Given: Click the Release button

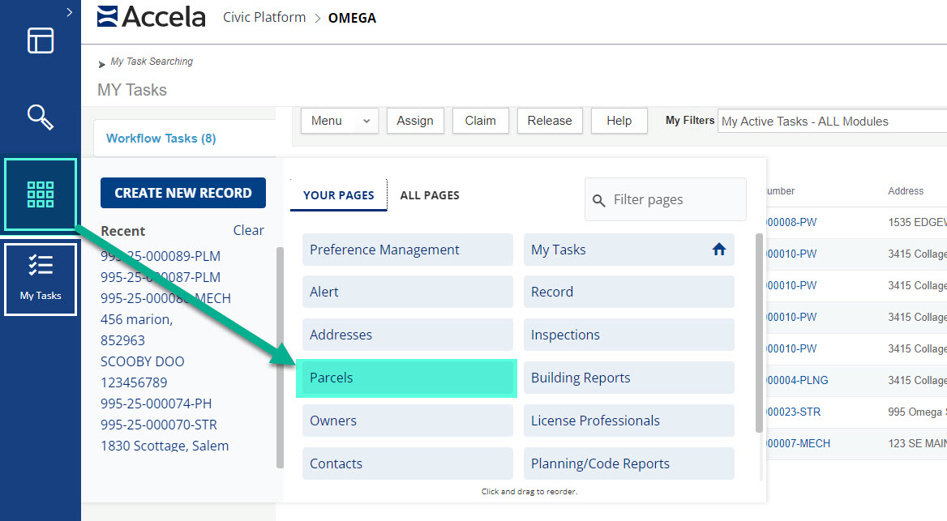Looking at the screenshot, I should pos(549,121).
